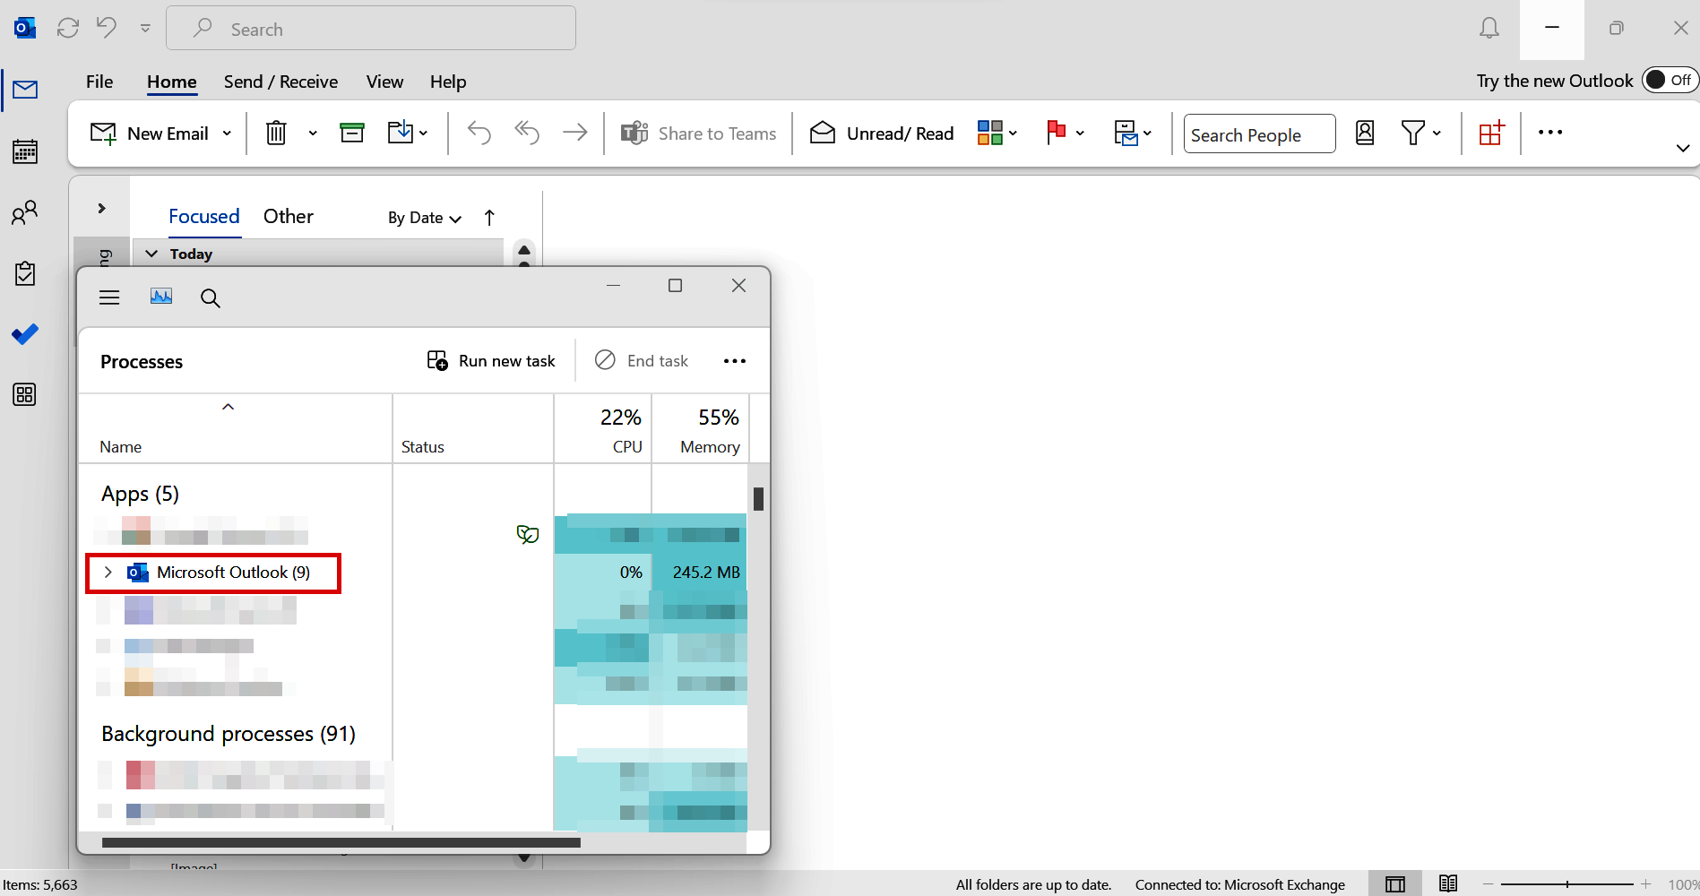Open the Calendar from the navigation bar
The width and height of the screenshot is (1700, 896).
24,151
